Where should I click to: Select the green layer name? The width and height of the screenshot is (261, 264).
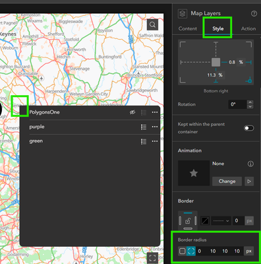click(x=36, y=141)
